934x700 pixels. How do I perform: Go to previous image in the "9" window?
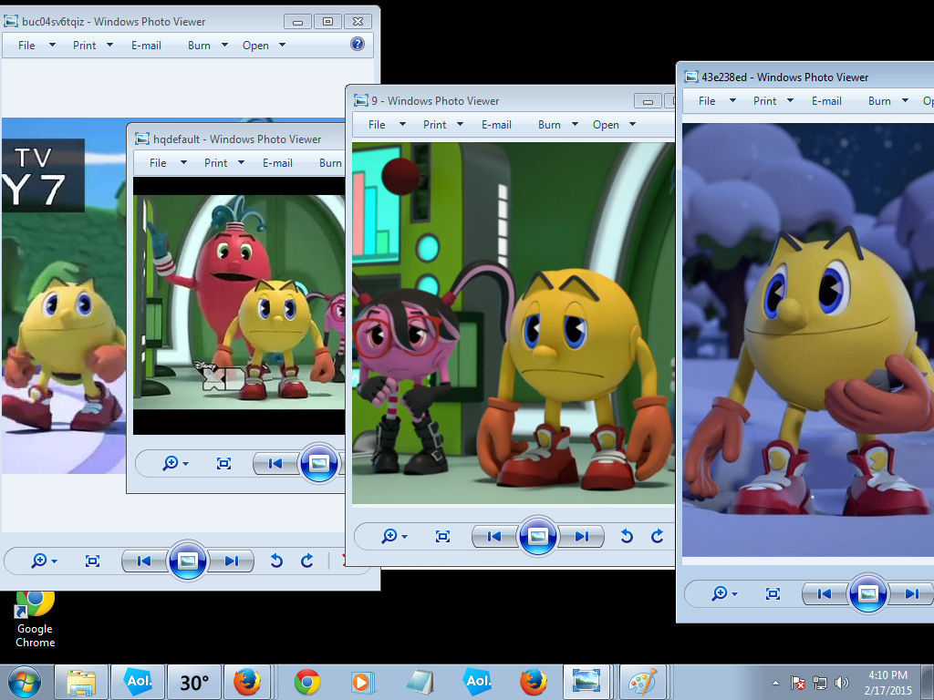494,536
